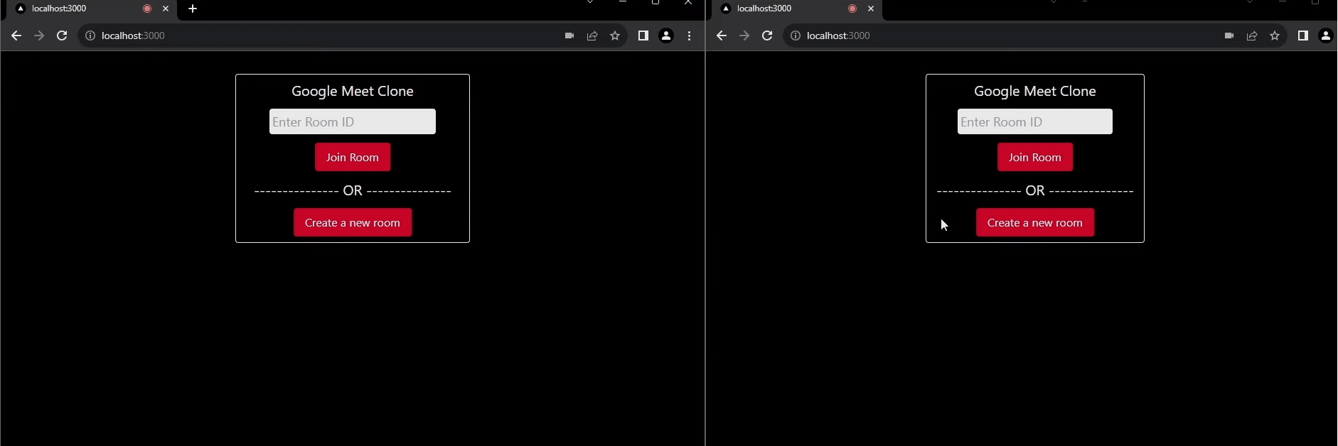Viewport: 1338px width, 446px height.
Task: Click the Google Meet Clone heading in left window
Action: [353, 91]
